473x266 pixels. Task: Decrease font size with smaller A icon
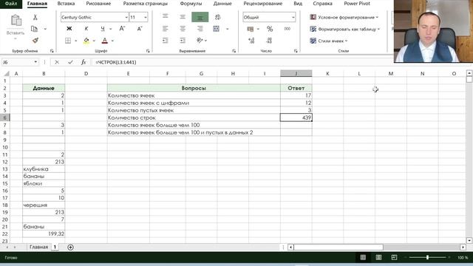140,29
